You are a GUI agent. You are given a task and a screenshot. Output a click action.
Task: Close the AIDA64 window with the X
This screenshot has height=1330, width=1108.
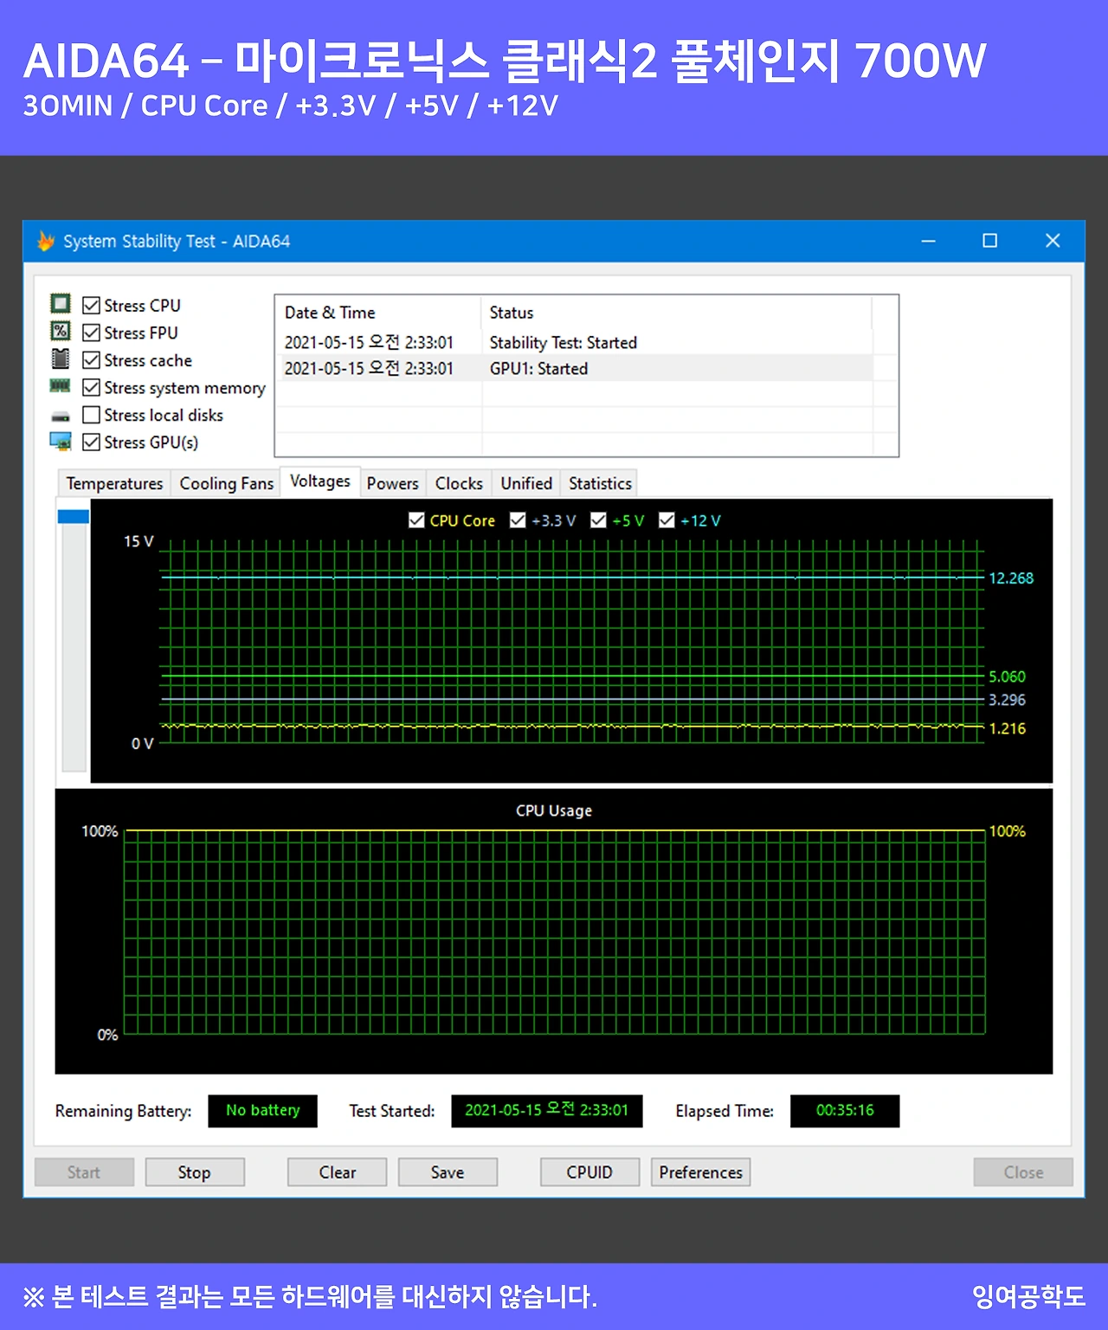tap(1053, 241)
